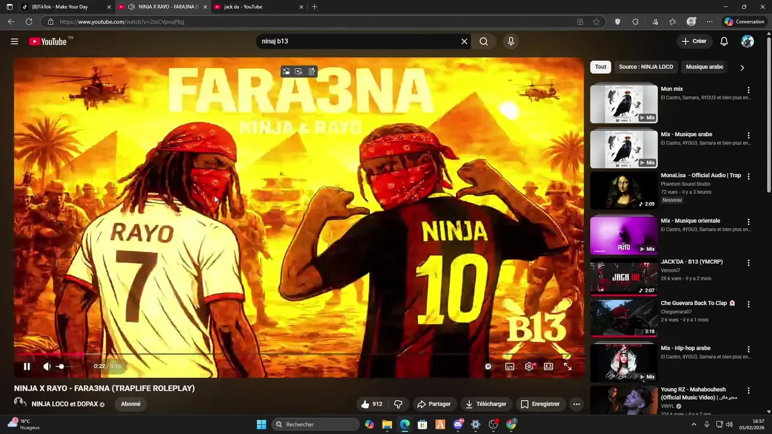Open options for 'Mix - Musique arabe'
Screen dimensions: 772x434
(748, 136)
